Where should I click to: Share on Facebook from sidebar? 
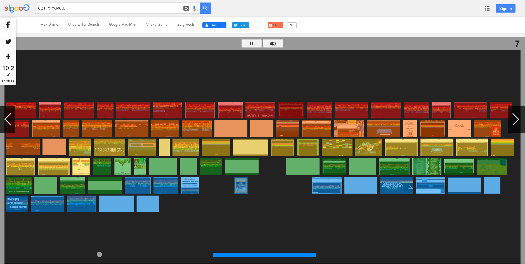8,25
